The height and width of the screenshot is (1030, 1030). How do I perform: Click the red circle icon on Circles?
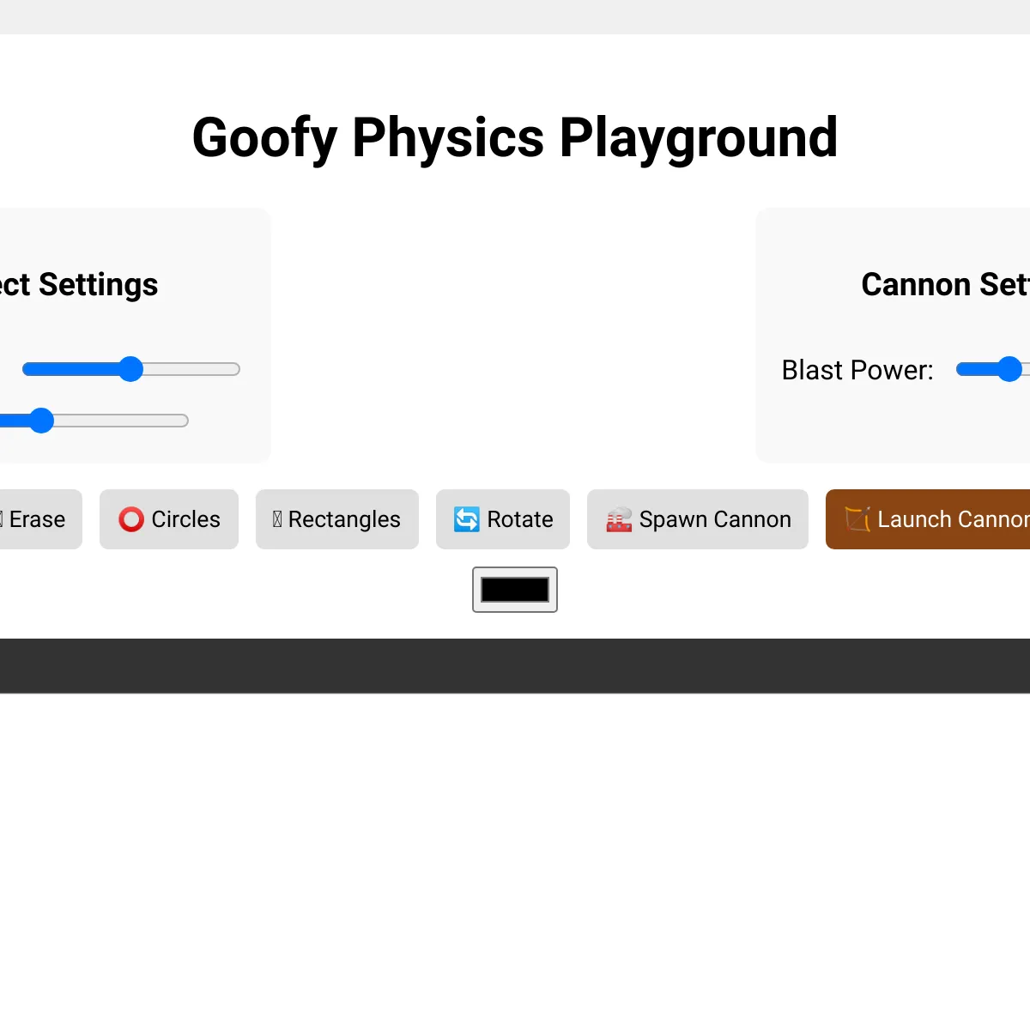[131, 519]
